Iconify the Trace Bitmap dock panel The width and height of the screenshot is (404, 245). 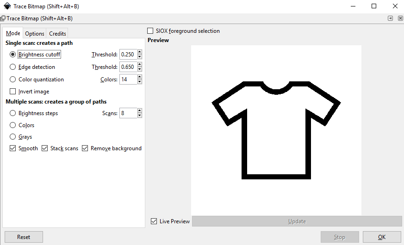click(390, 18)
